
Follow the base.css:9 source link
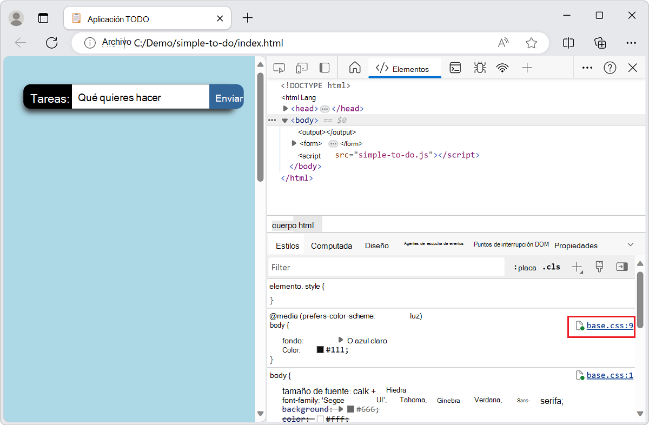(610, 326)
